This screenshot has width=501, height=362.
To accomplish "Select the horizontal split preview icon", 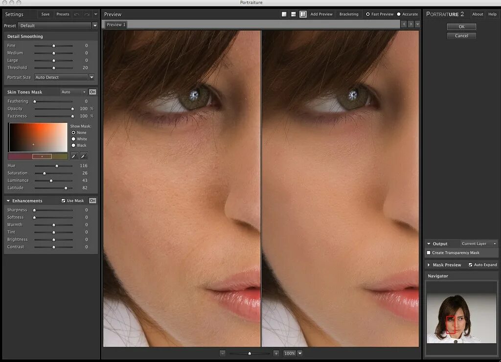I will point(294,14).
